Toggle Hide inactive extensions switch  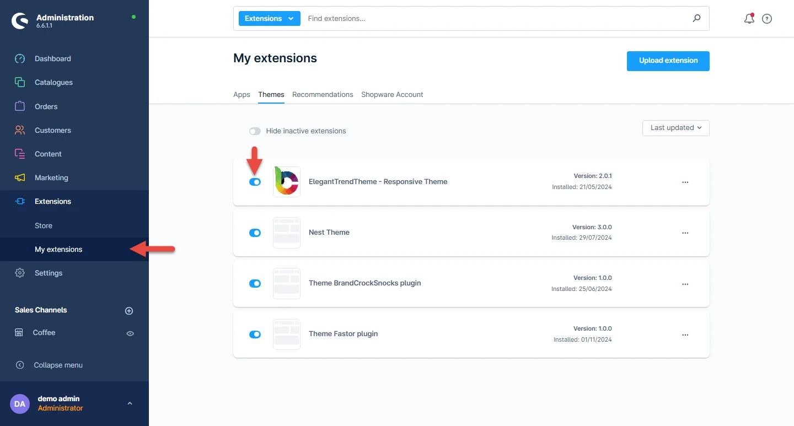pos(255,131)
